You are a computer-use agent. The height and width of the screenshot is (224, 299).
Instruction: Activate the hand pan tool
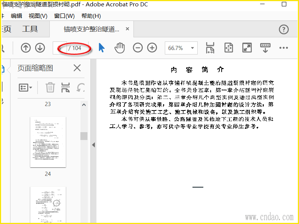[x=120, y=48]
